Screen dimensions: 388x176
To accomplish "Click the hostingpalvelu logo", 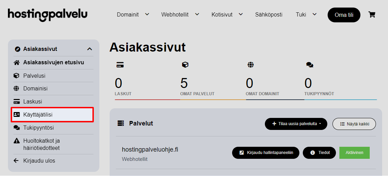I will (48, 14).
